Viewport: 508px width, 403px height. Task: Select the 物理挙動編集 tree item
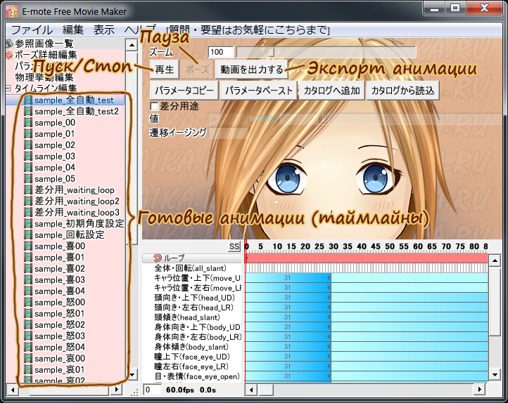tap(44, 77)
